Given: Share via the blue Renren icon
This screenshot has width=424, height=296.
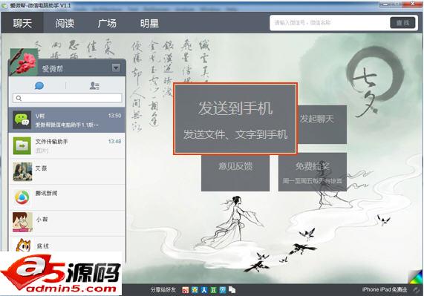Looking at the screenshot, I should (204, 290).
